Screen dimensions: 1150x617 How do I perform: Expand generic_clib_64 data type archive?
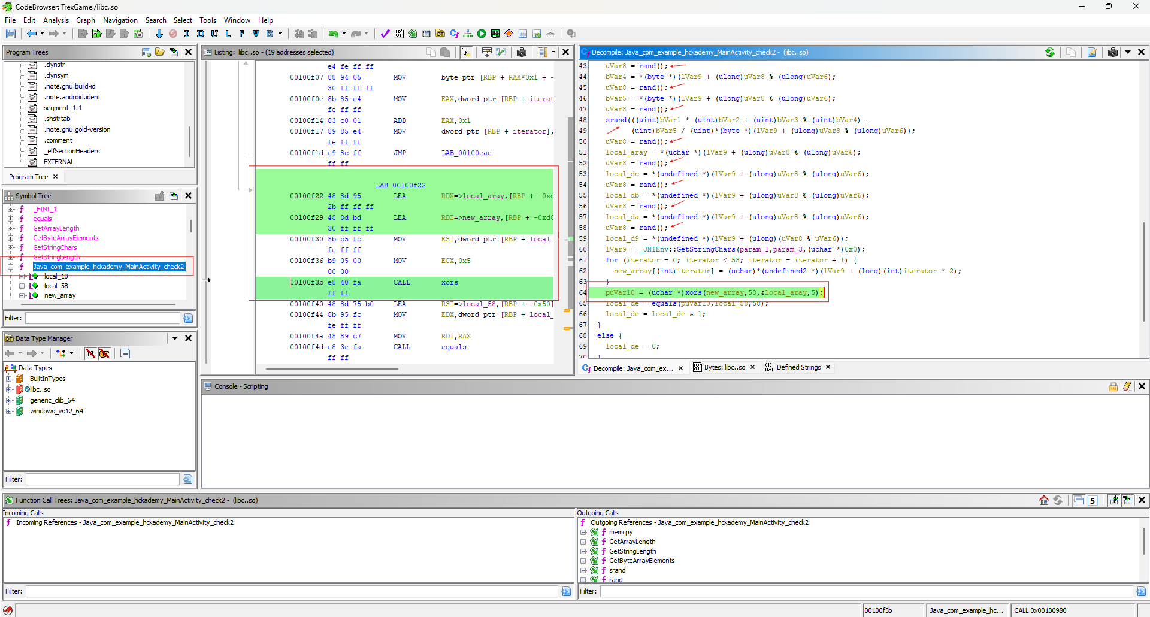click(x=9, y=400)
